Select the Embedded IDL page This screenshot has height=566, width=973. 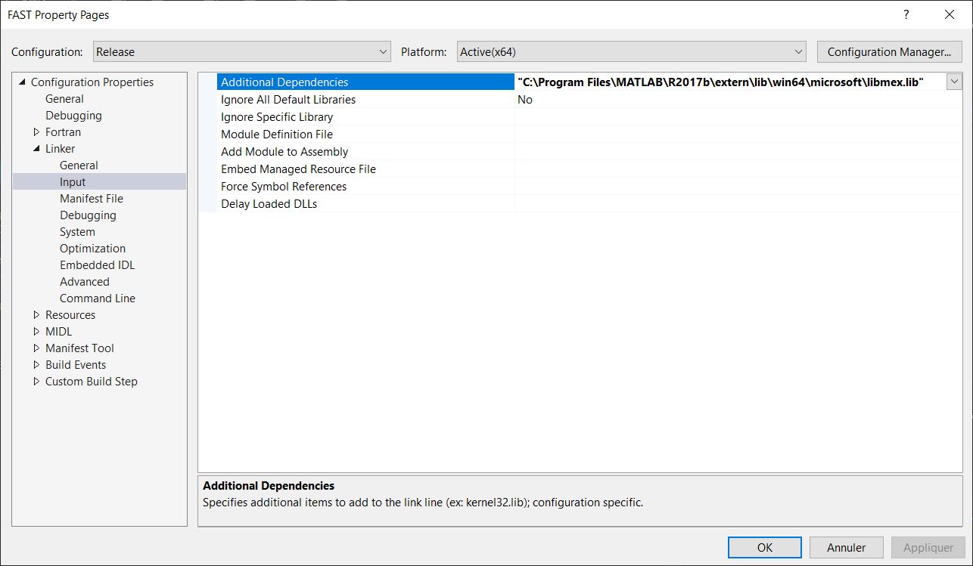click(96, 264)
